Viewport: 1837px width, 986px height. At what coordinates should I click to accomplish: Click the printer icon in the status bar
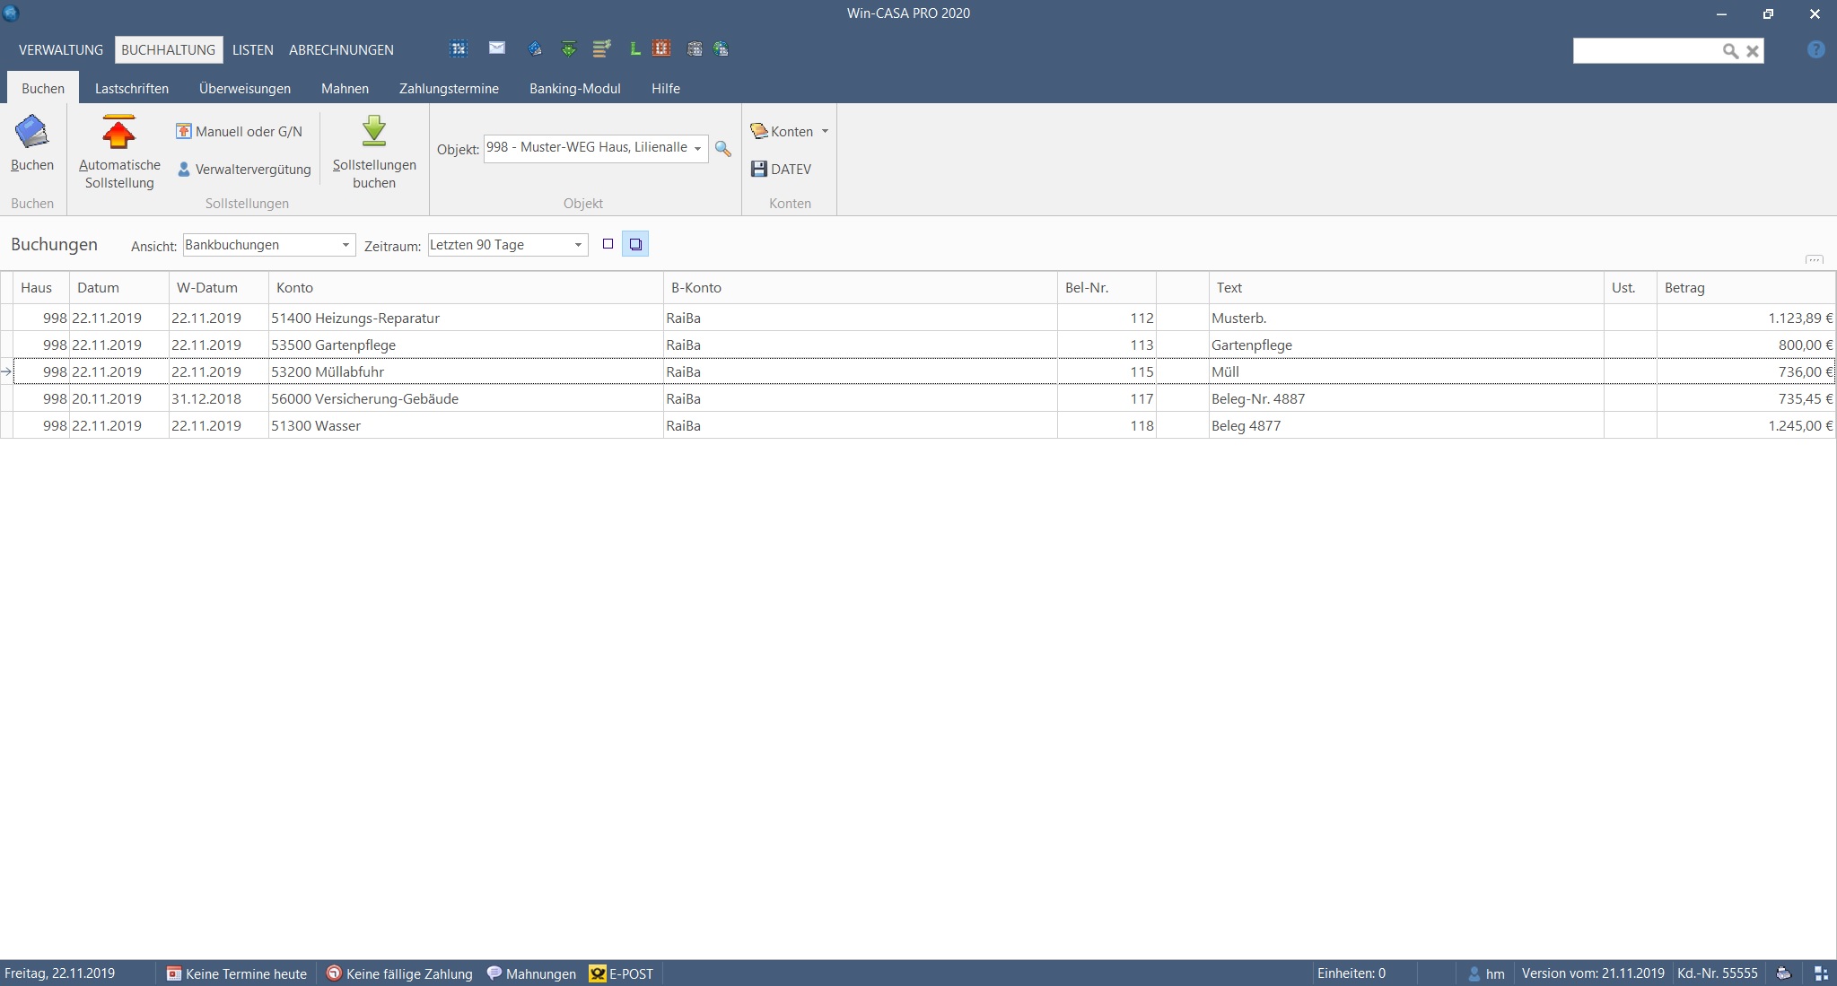point(1784,973)
